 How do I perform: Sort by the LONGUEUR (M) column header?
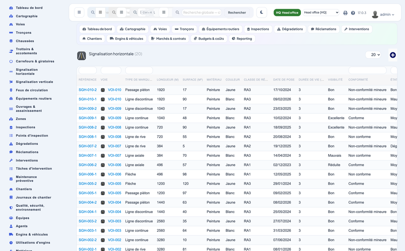[x=168, y=80]
